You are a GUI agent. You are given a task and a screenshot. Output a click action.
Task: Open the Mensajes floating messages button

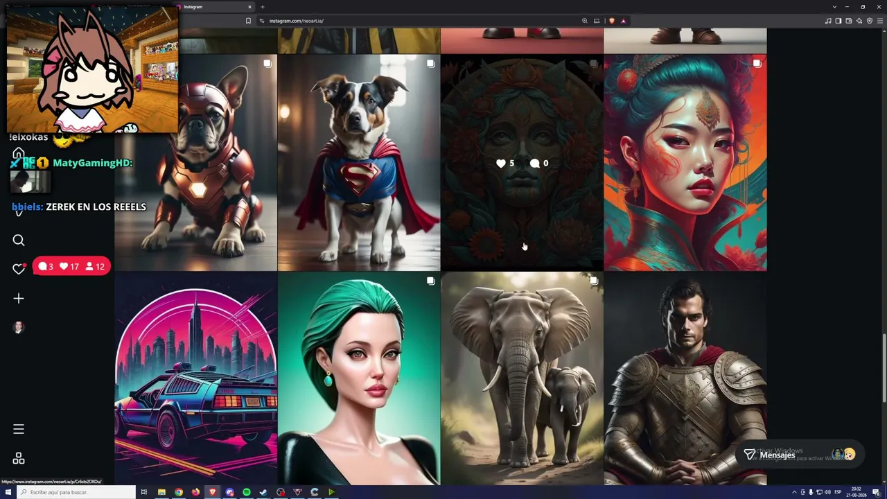(800, 455)
